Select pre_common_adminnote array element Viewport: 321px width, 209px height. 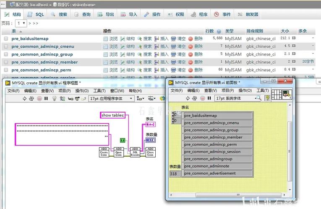click(218, 166)
